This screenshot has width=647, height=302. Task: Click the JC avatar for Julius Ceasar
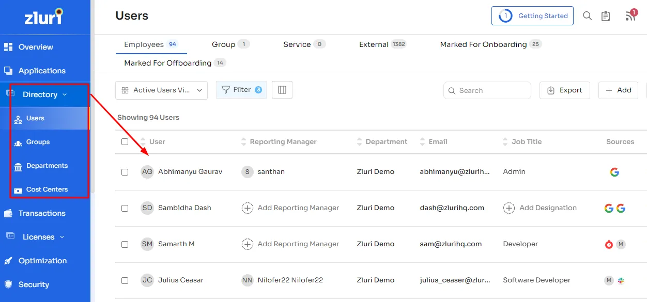point(147,280)
